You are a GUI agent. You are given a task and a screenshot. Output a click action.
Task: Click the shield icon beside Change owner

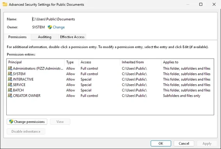click(50, 27)
